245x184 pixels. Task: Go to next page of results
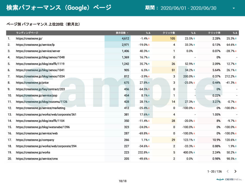pos(235,171)
